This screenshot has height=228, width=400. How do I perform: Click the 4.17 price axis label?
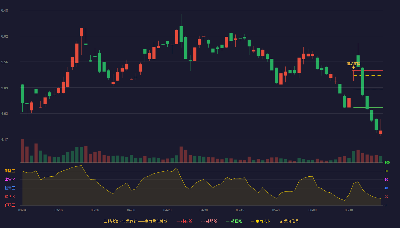(x=5, y=140)
